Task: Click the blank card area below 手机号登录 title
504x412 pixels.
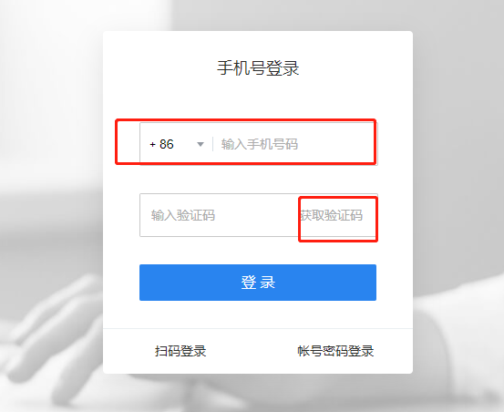Action: [x=258, y=98]
